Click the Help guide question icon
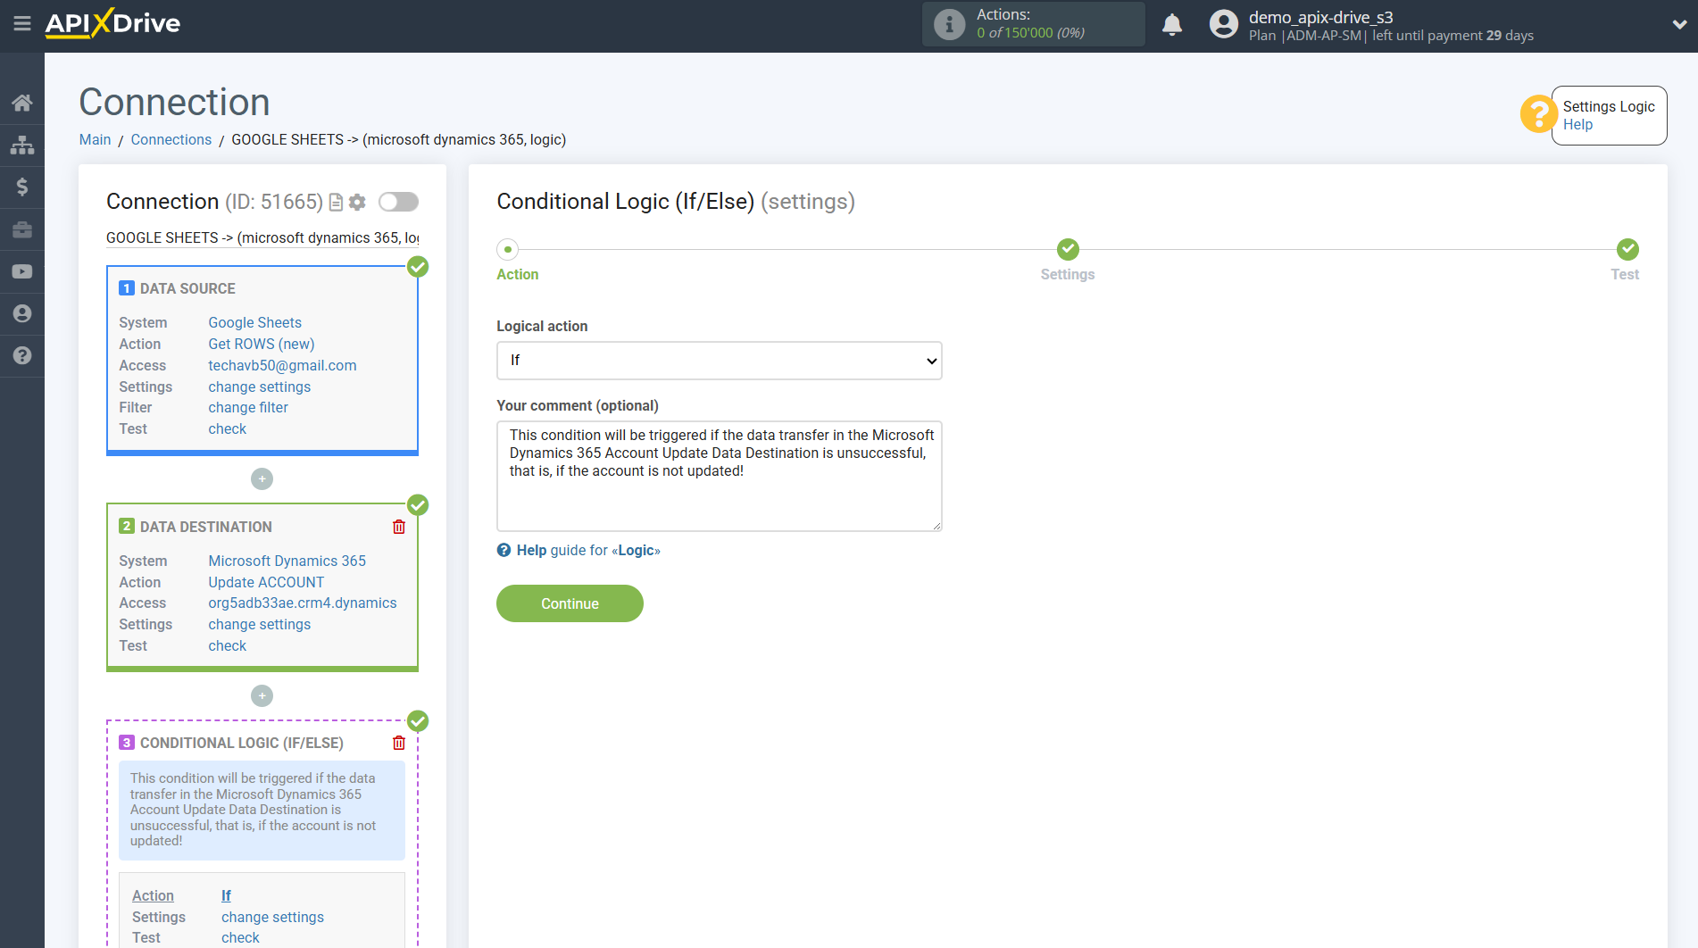 [x=504, y=550]
